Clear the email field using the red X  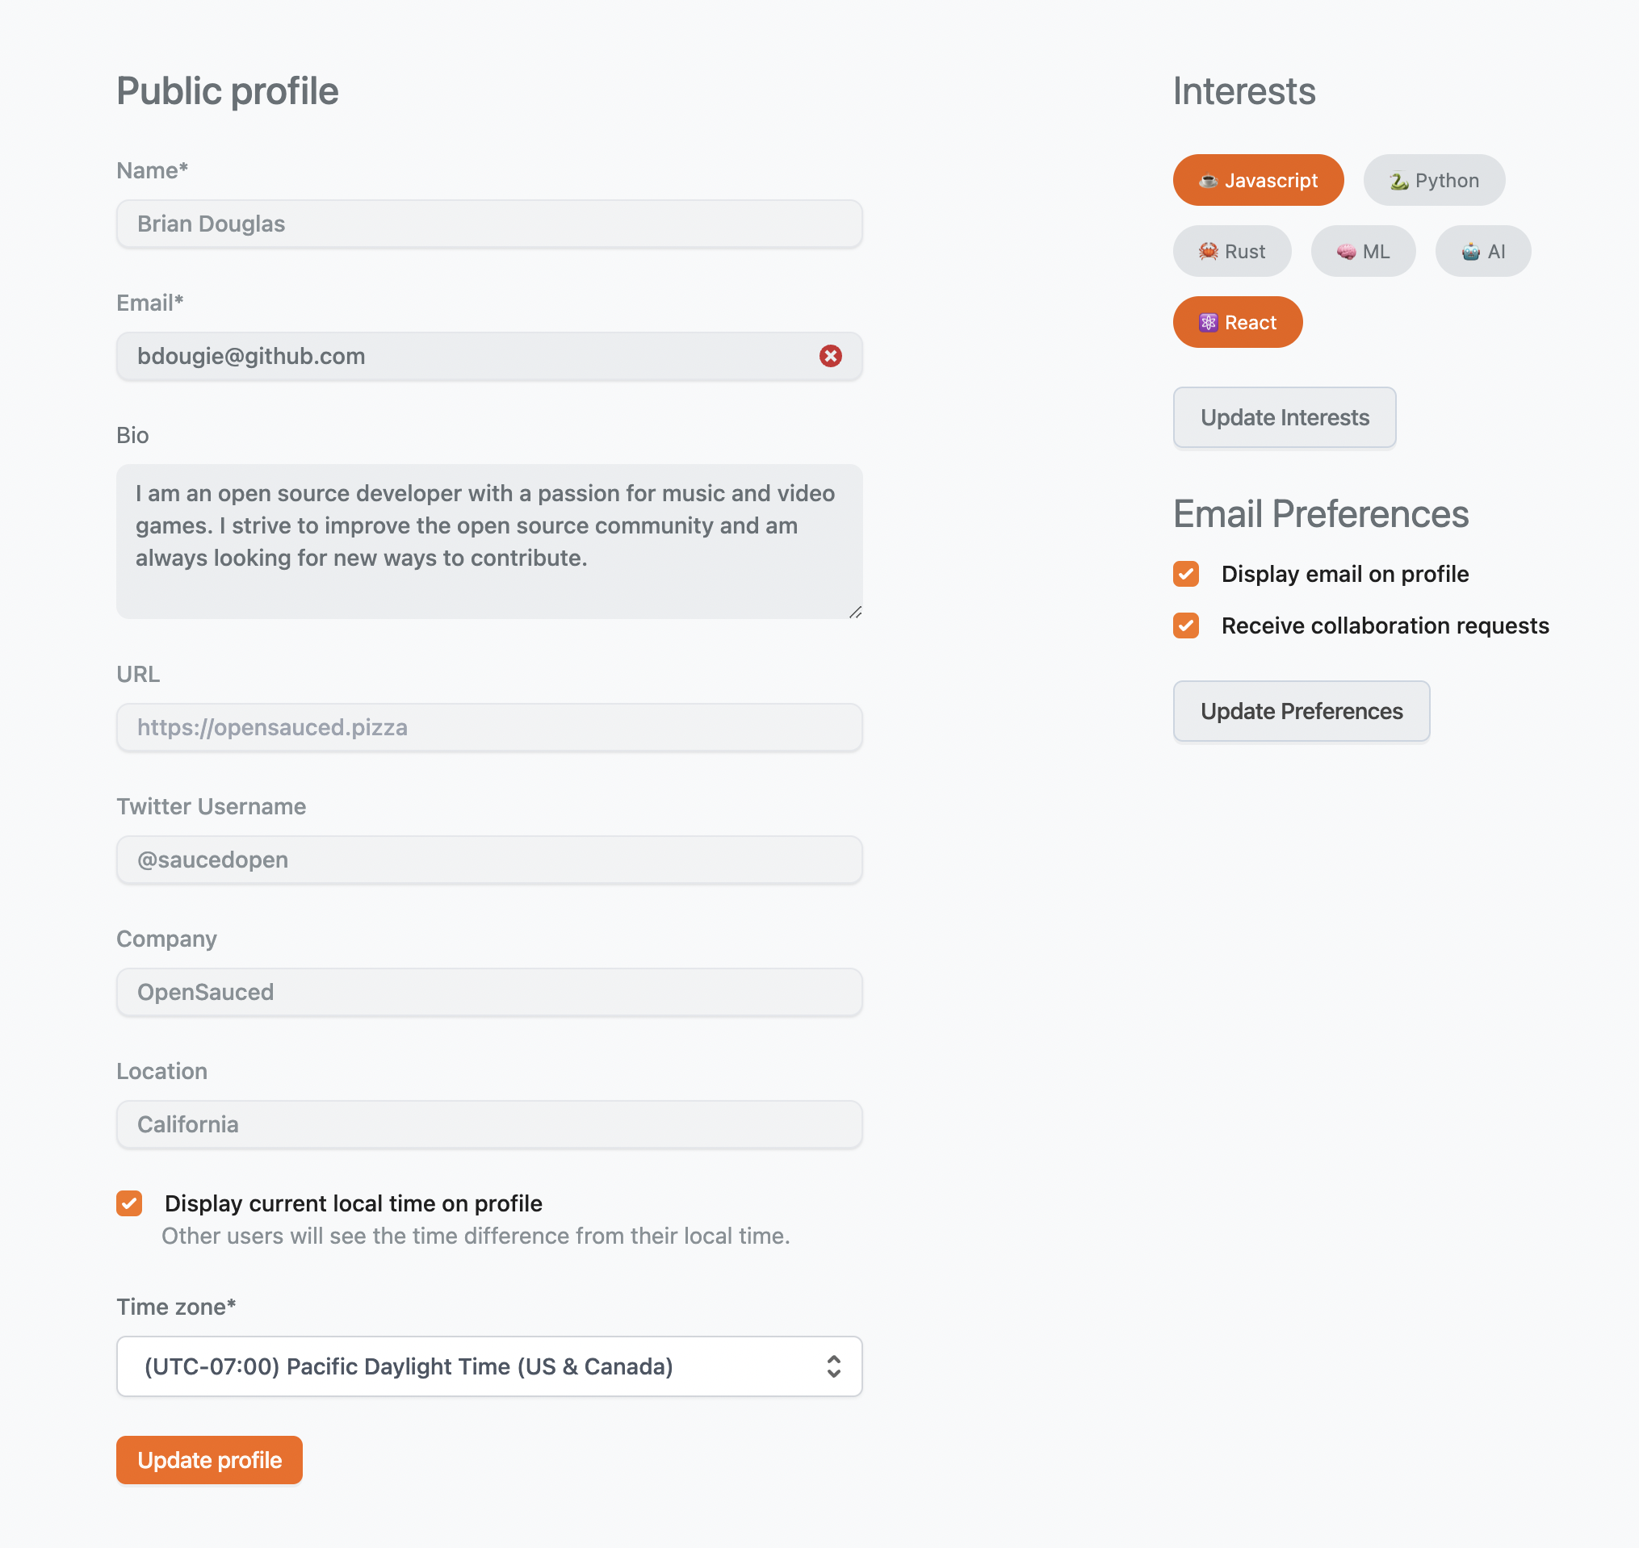tap(831, 357)
